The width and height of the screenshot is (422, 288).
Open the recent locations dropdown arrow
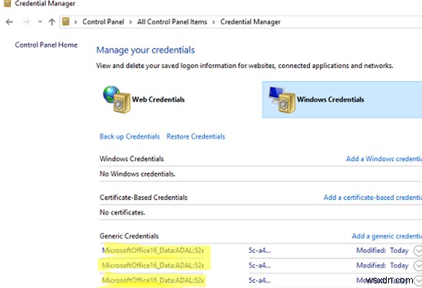(x=40, y=21)
